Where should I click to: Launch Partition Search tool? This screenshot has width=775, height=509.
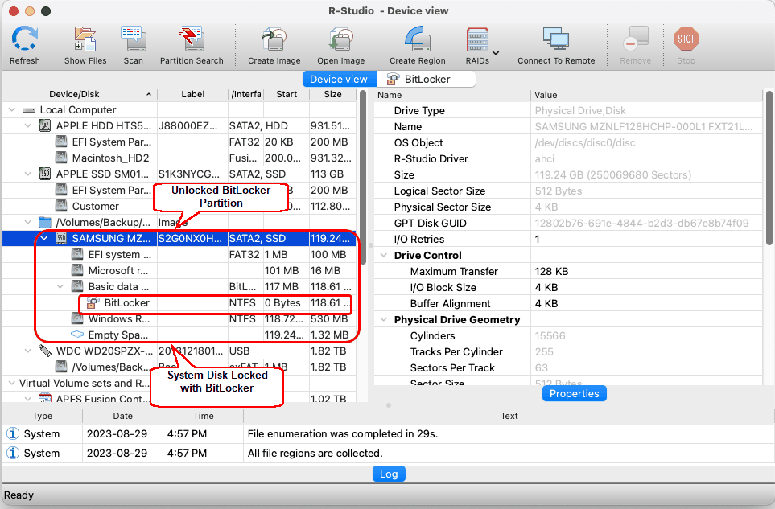(192, 39)
